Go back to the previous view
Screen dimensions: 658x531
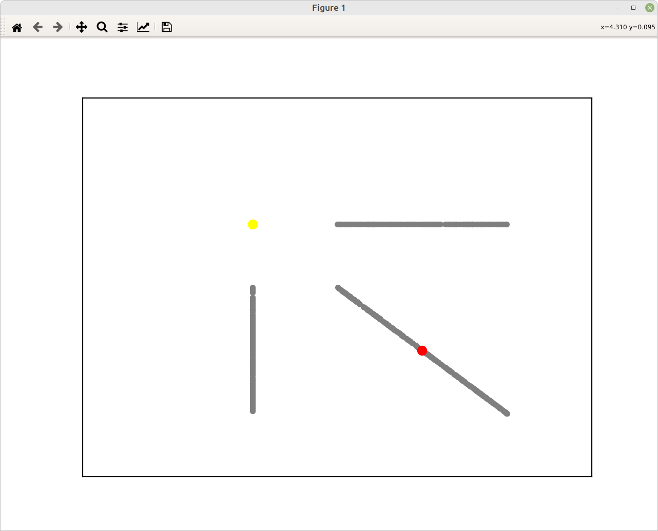click(x=37, y=27)
